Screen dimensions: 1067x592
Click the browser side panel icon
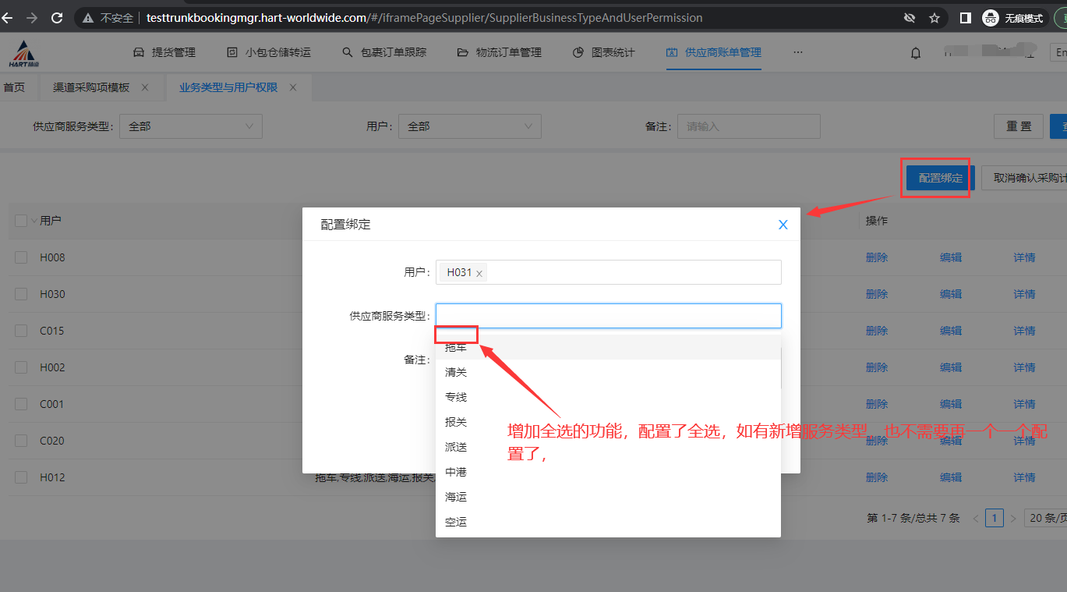[965, 18]
